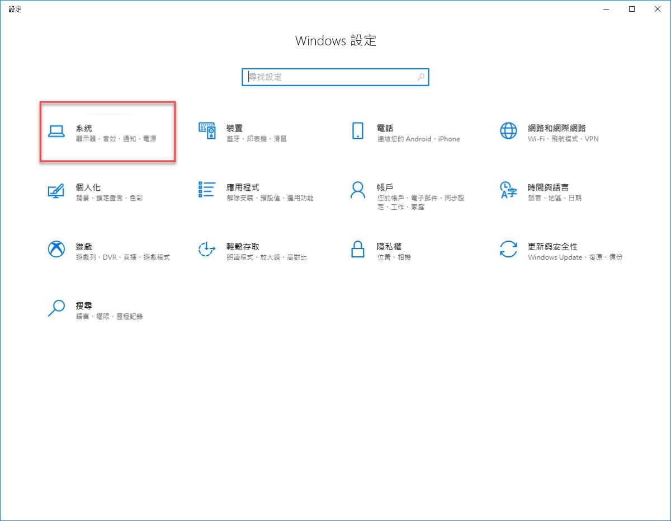The image size is (671, 521).
Task: Focus the 尋找設定 search field
Action: [335, 77]
